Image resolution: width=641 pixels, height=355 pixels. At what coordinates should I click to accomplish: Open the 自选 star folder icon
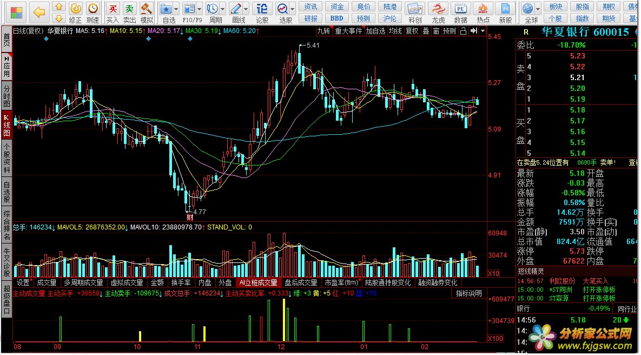coord(166,8)
